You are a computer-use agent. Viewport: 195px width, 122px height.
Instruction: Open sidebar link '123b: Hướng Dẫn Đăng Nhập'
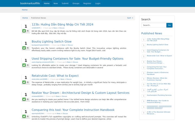click(158, 40)
